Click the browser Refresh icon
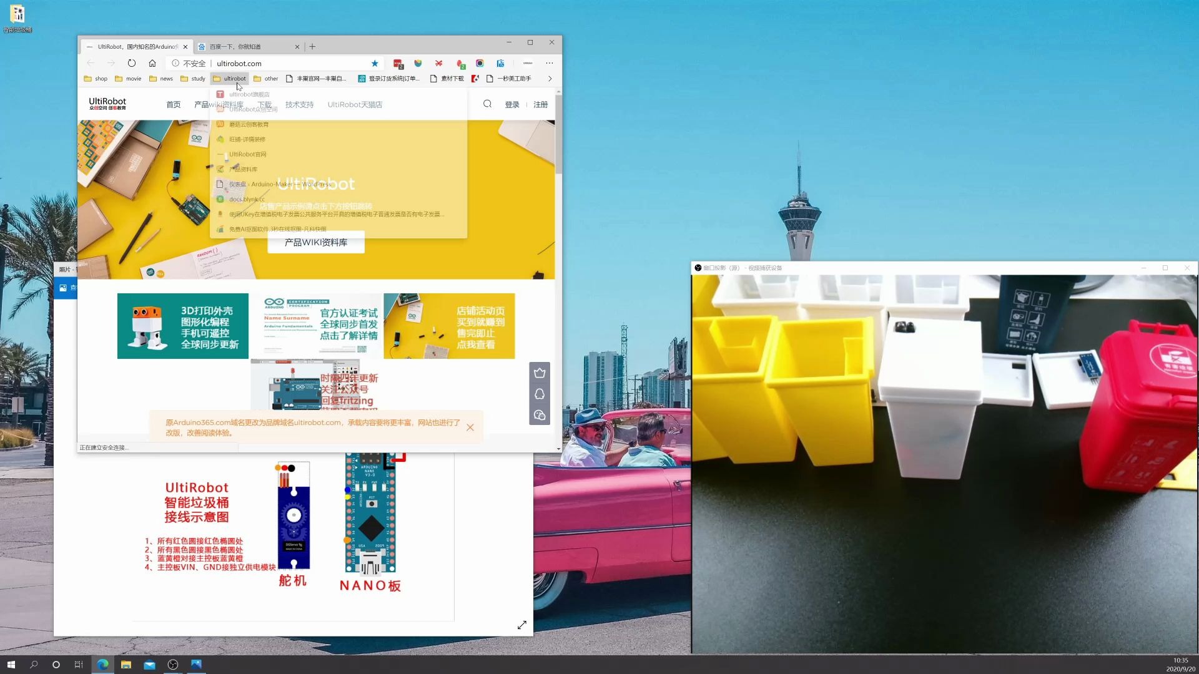Screen dimensions: 1199x674 (132, 63)
